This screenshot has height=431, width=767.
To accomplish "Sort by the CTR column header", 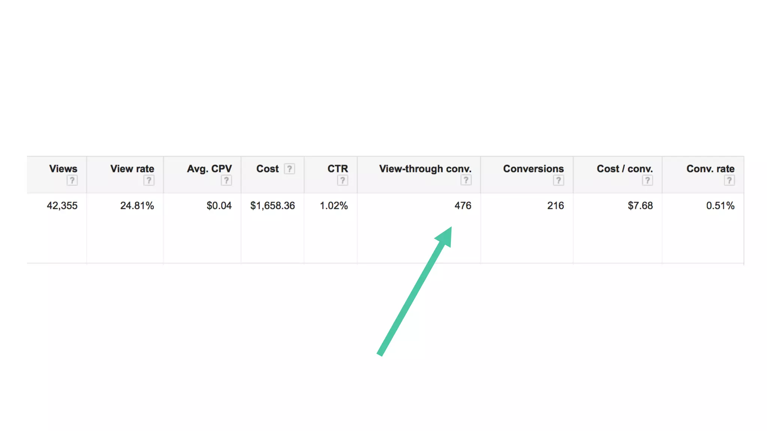I will pyautogui.click(x=337, y=169).
